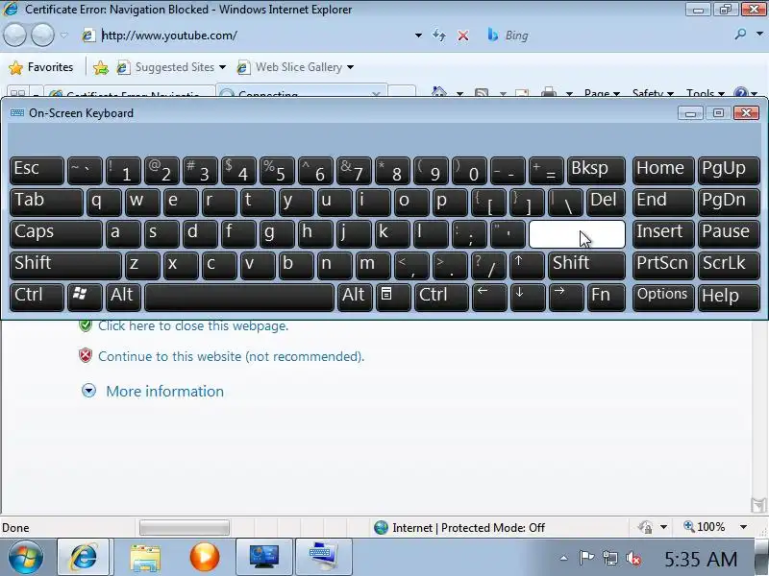Switch to the Certificate Error tab
This screenshot has width=769, height=576.
pos(130,92)
